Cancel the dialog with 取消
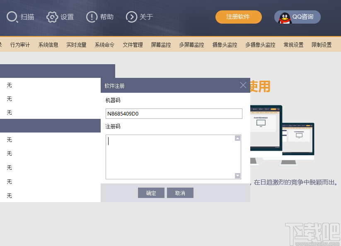Image resolution: width=341 pixels, height=246 pixels. [x=180, y=193]
